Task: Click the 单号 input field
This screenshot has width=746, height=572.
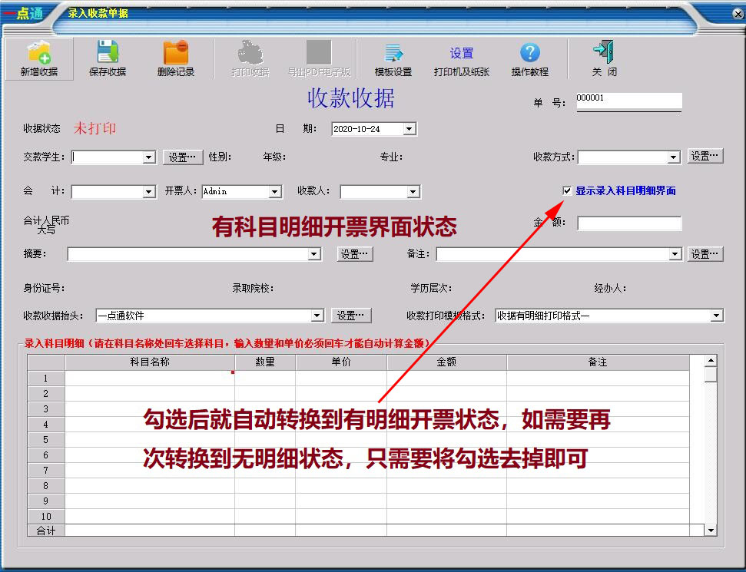Action: pos(629,101)
